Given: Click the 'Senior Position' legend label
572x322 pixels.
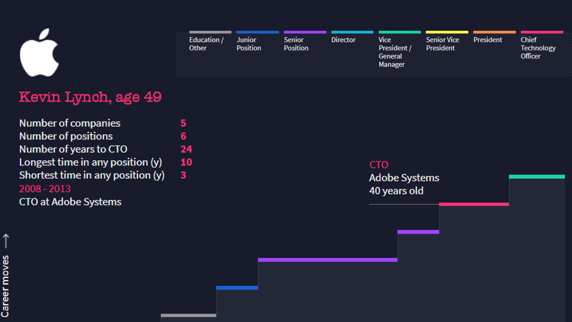Looking at the screenshot, I should tap(296, 44).
